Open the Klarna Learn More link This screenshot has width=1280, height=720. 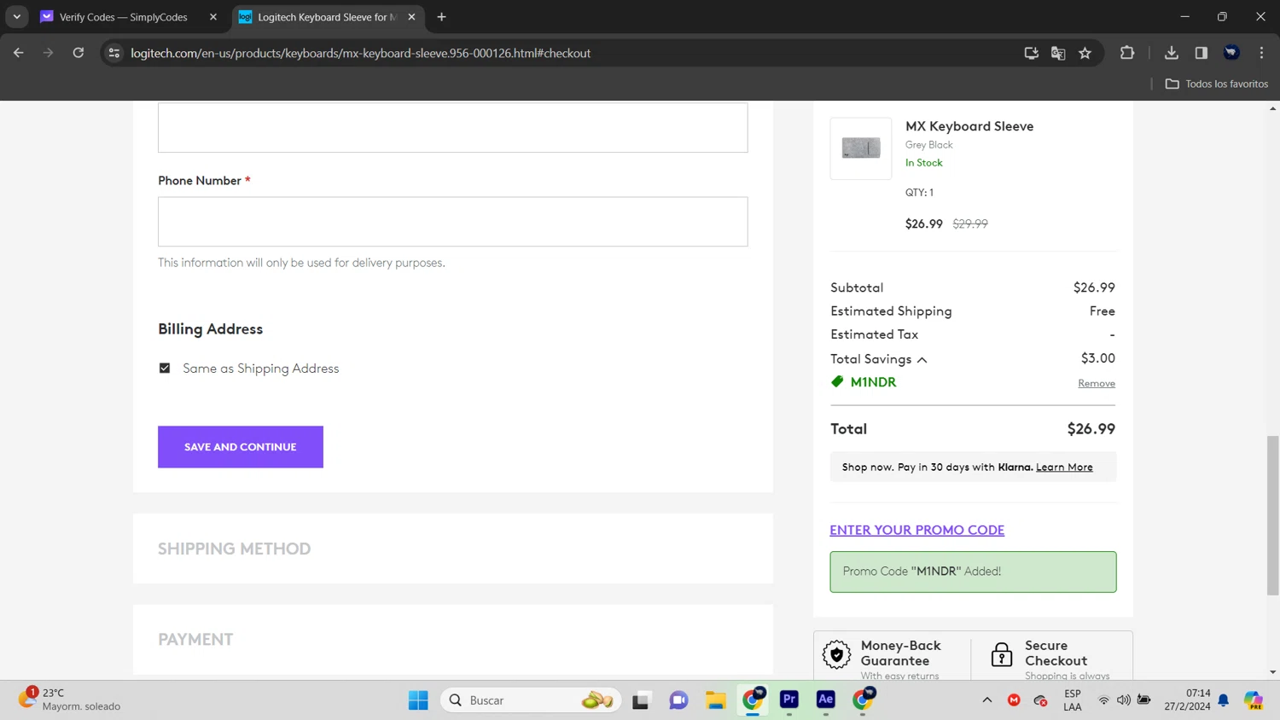pos(1064,467)
